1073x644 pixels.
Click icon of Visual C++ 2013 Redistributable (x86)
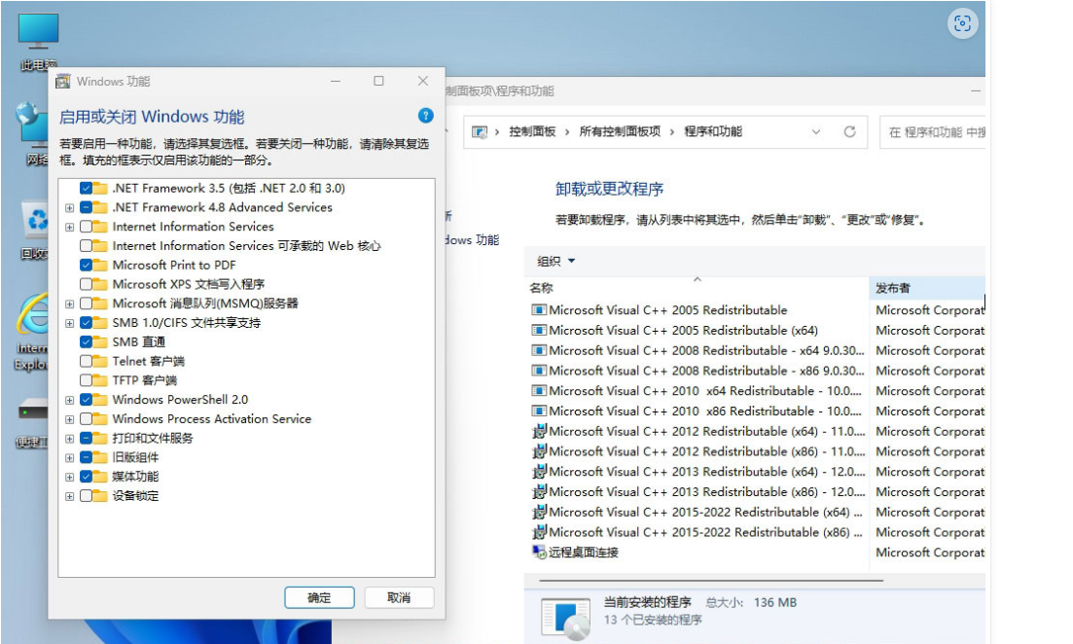(x=539, y=492)
